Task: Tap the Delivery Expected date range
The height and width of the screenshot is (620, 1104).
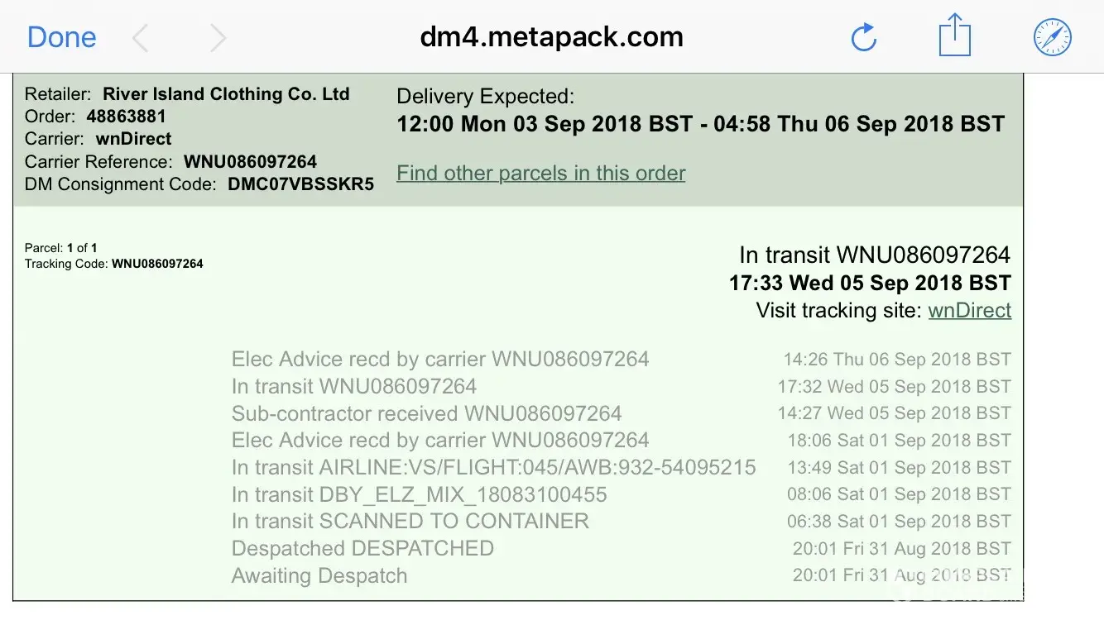Action: 700,124
